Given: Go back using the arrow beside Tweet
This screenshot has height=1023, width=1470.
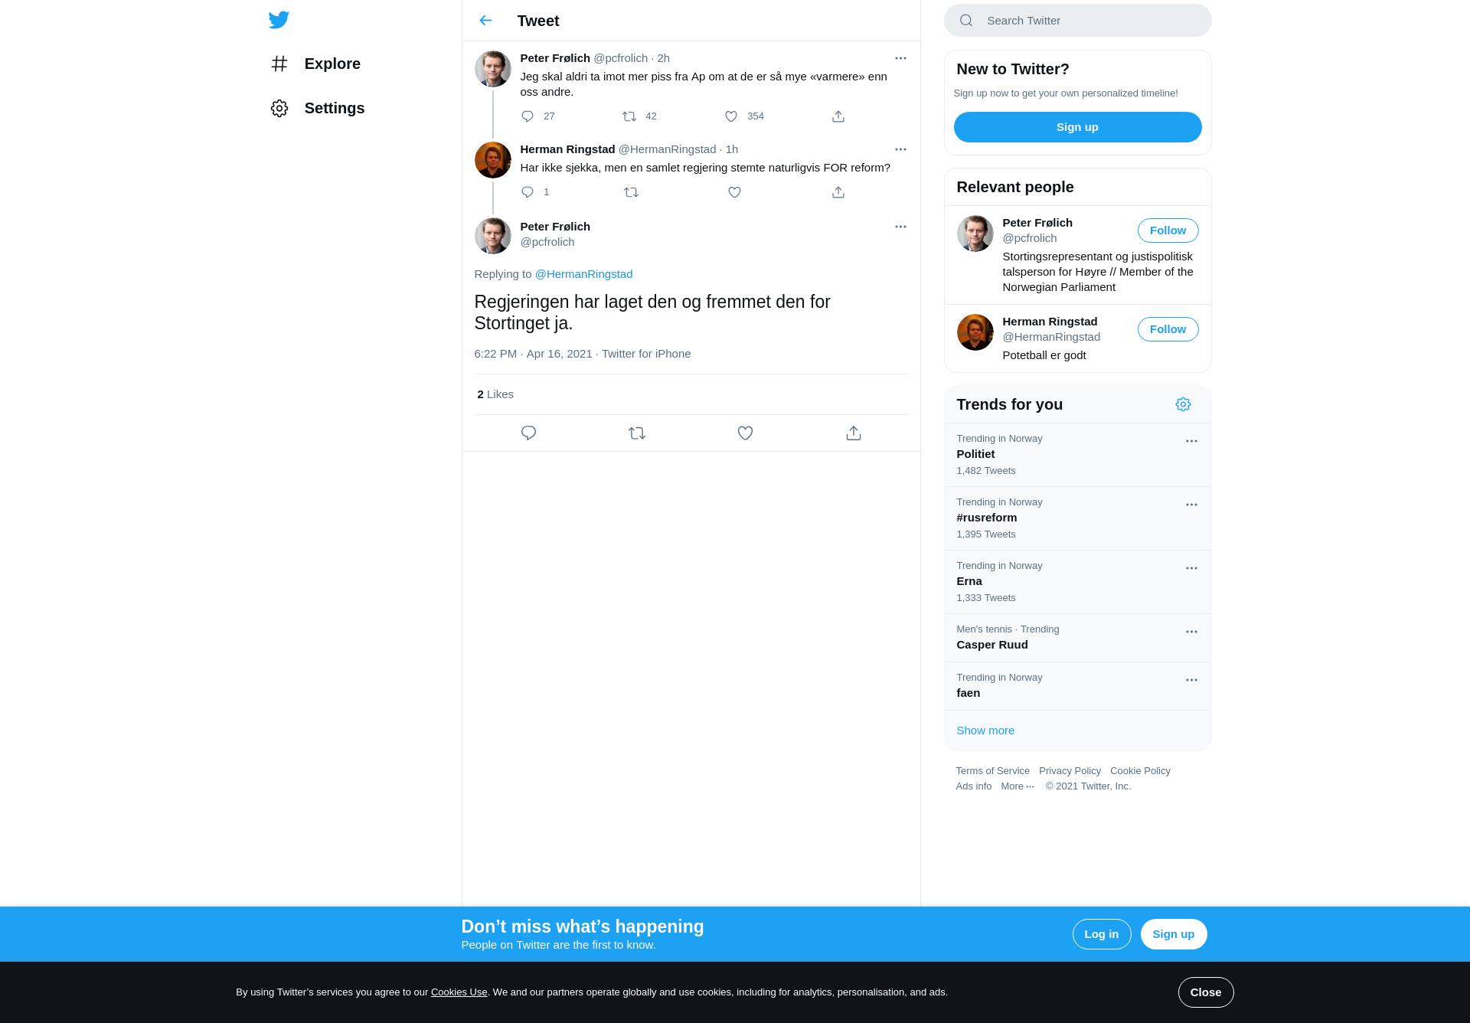Looking at the screenshot, I should [x=485, y=21].
